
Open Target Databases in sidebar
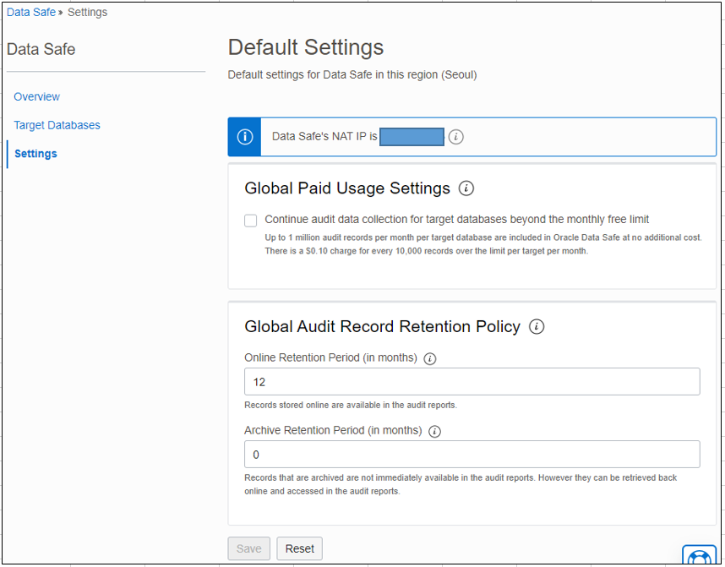click(x=57, y=125)
